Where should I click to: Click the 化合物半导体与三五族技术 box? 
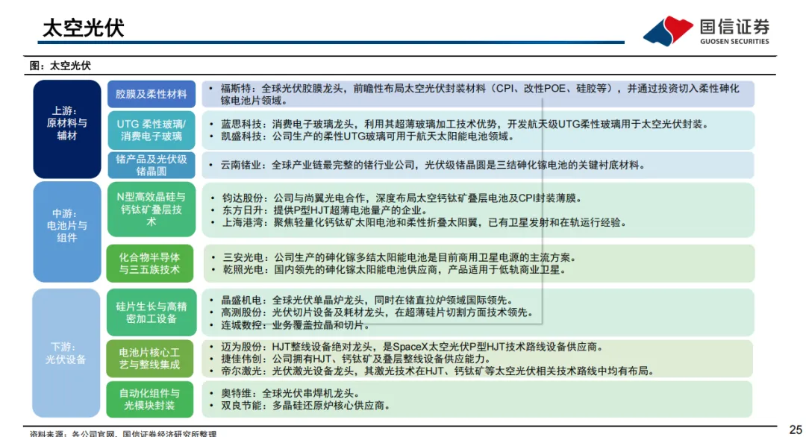[149, 263]
